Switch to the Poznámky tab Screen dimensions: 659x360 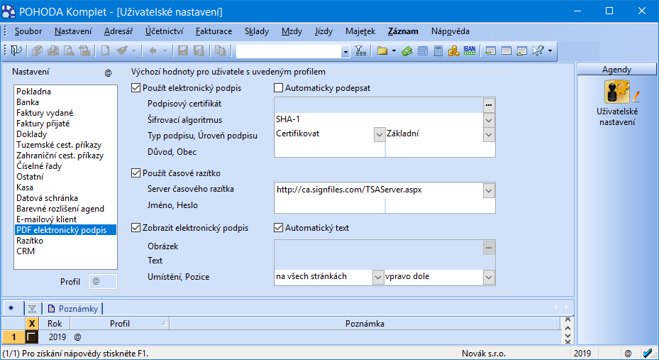(x=73, y=309)
